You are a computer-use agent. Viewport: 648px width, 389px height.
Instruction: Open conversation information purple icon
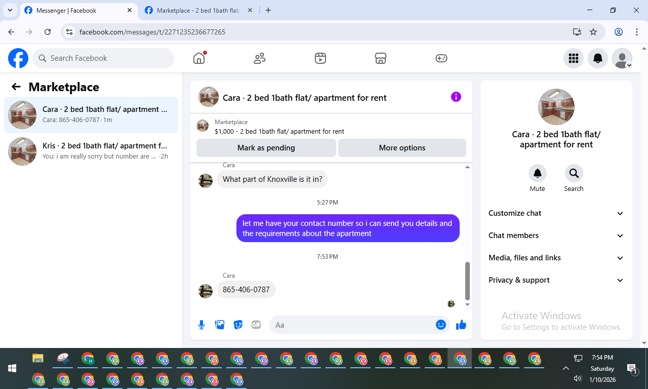pos(456,97)
